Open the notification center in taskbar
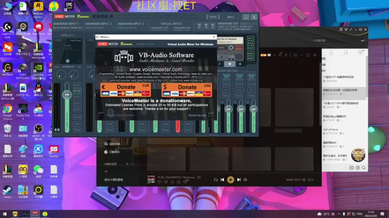This screenshot has height=218, width=389. point(382,214)
